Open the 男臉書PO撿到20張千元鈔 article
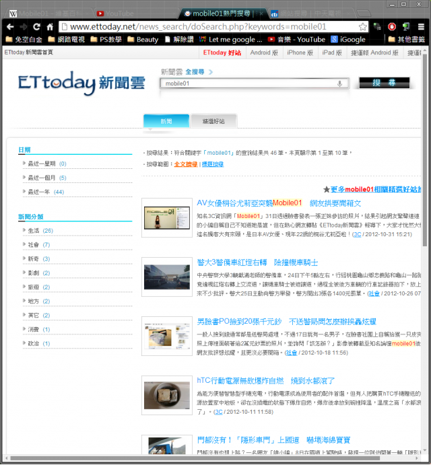The width and height of the screenshot is (431, 465). click(286, 322)
